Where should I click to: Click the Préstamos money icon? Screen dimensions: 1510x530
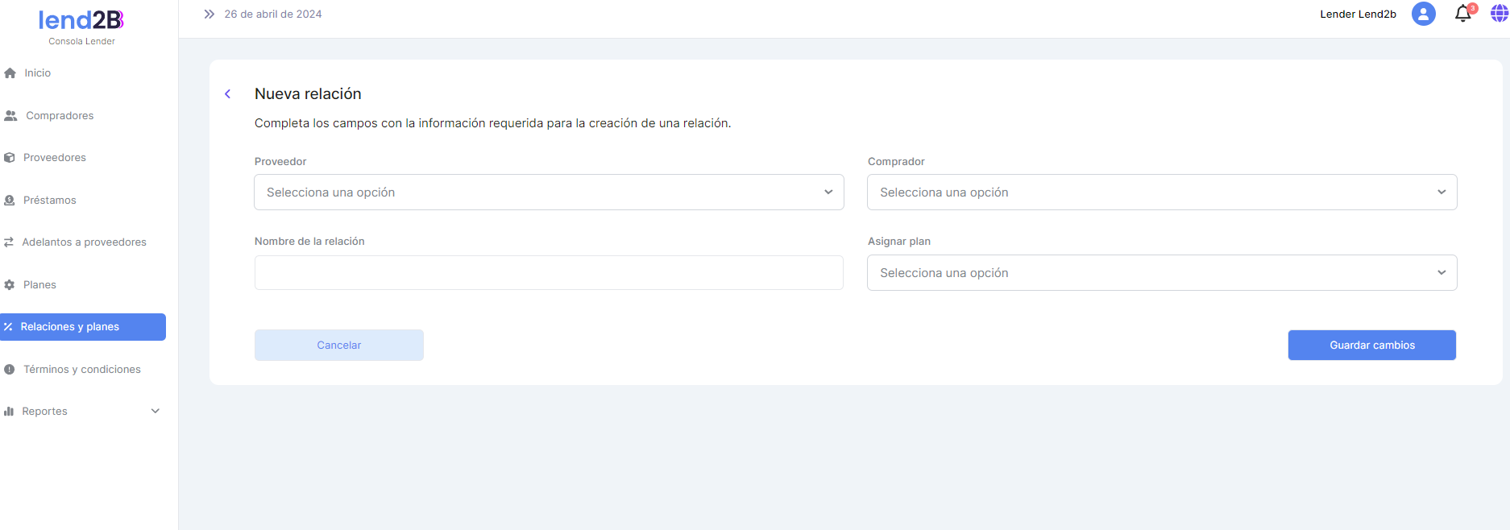[10, 201]
